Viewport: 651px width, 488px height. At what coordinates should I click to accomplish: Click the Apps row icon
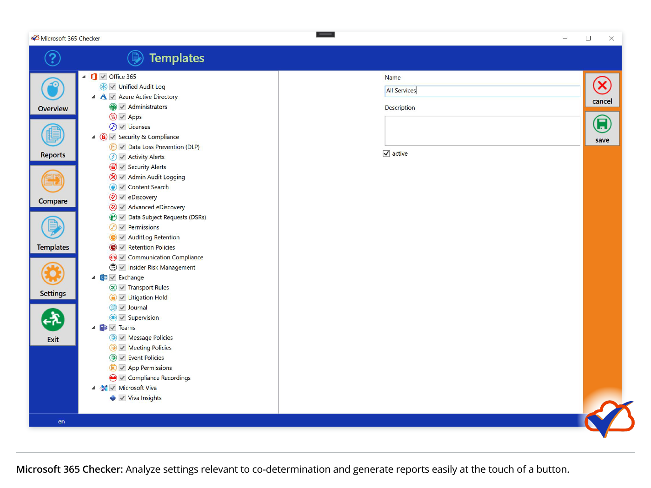[x=113, y=117]
